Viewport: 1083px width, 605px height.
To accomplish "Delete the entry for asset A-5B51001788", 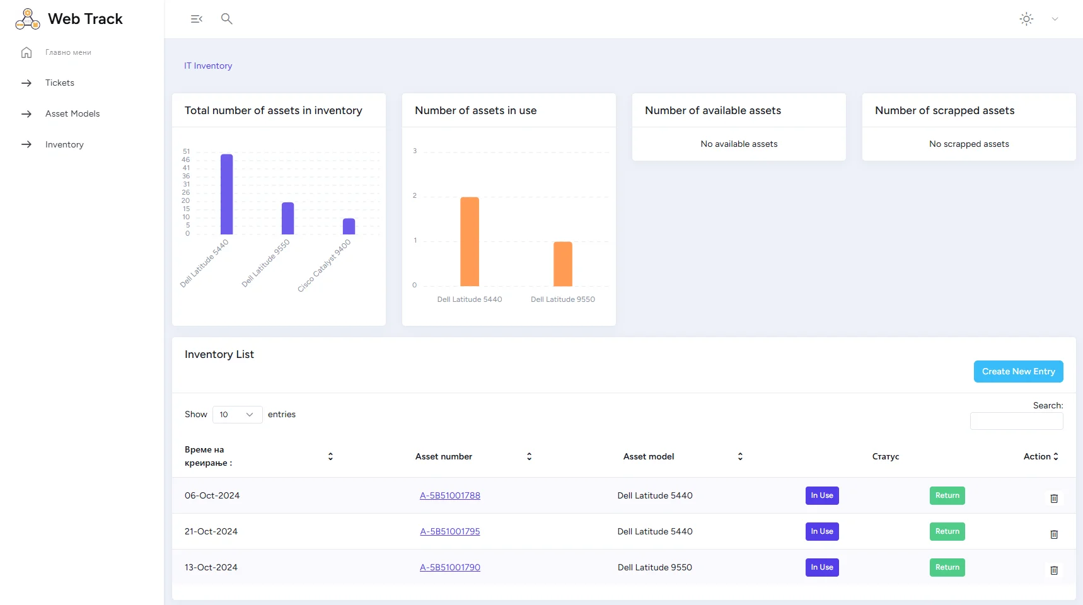I will (x=1053, y=498).
